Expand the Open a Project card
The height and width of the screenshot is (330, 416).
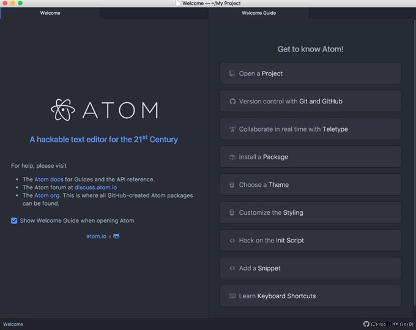310,73
